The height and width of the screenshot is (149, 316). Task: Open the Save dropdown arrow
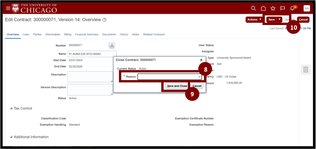(x=279, y=20)
